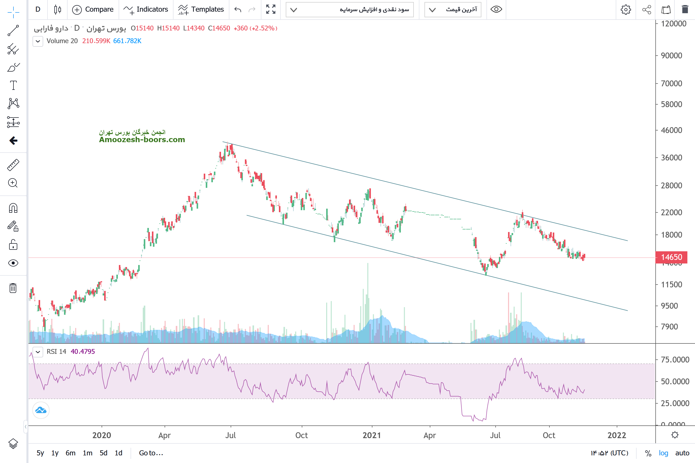Screen dimensions: 695x463
Task: Open the Templates menu
Action: tap(201, 9)
